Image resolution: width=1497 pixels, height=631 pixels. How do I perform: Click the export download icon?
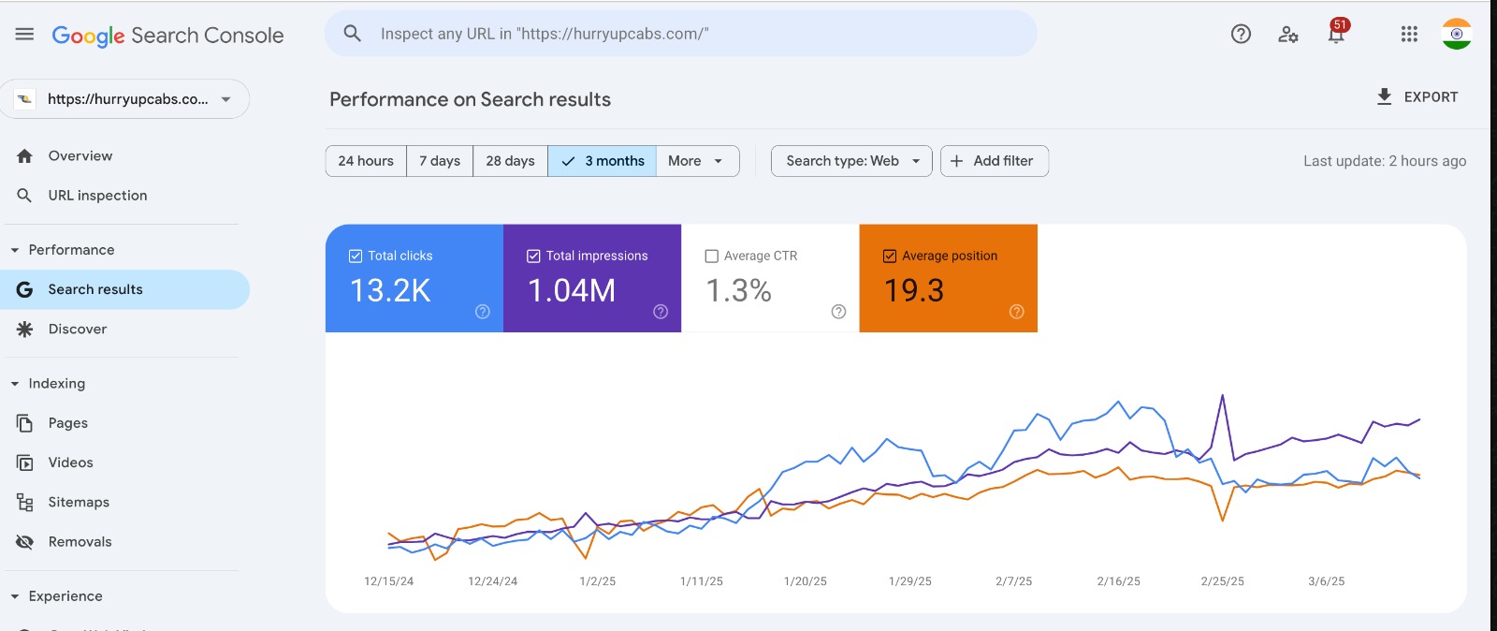pos(1385,96)
